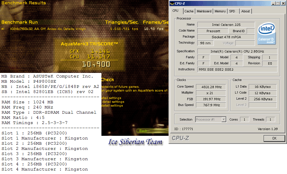287x174 pixels.
Task: Select the CPU tab
Action: [x=176, y=11]
